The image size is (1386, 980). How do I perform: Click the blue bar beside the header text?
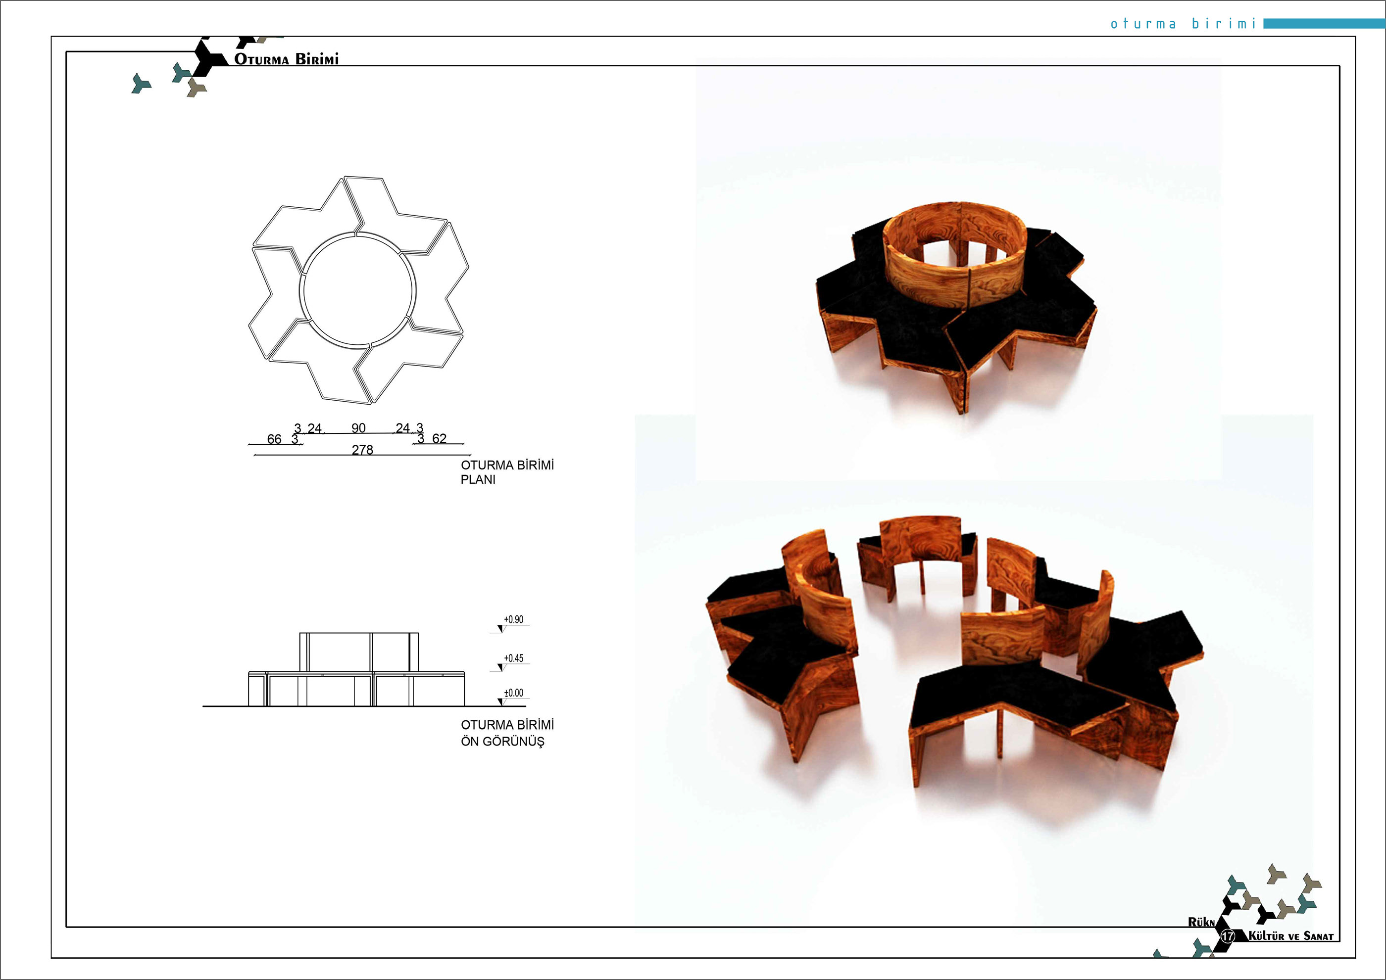pos(1324,24)
